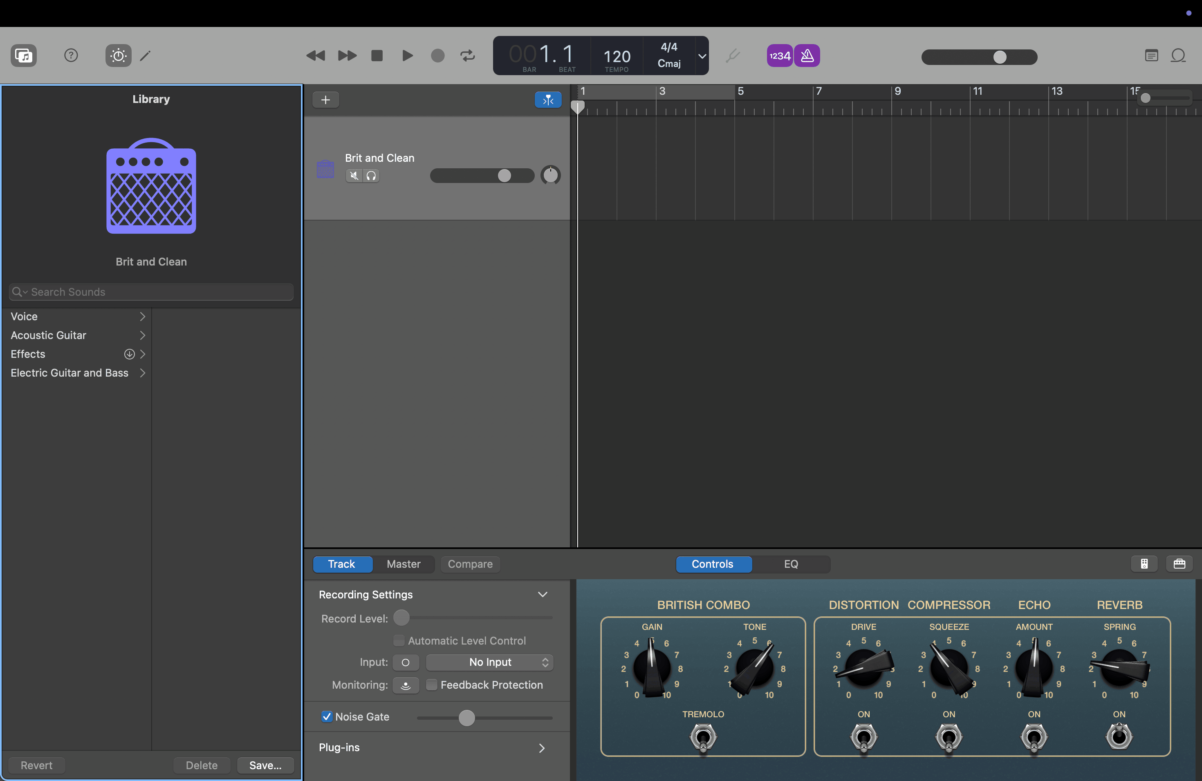The image size is (1202, 781).
Task: Click the Revert button
Action: 36,765
